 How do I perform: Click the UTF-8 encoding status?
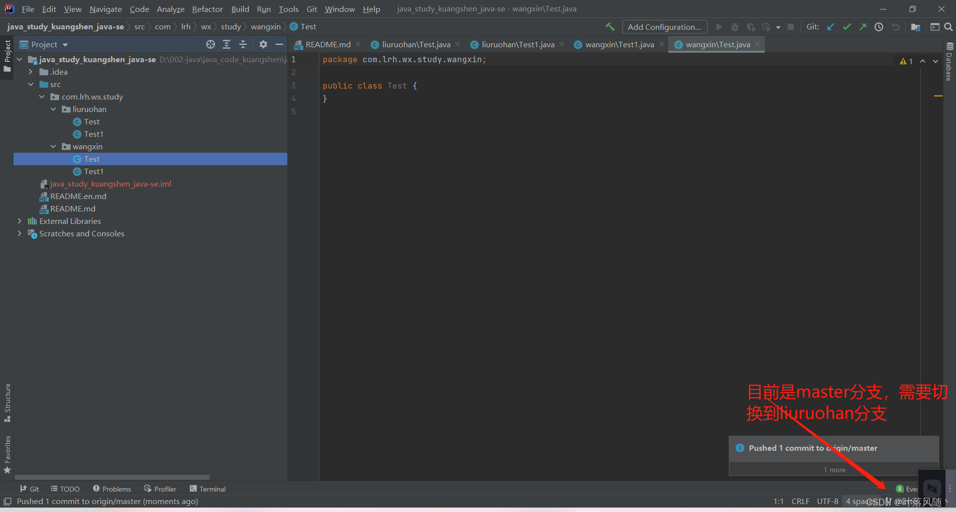(x=828, y=502)
